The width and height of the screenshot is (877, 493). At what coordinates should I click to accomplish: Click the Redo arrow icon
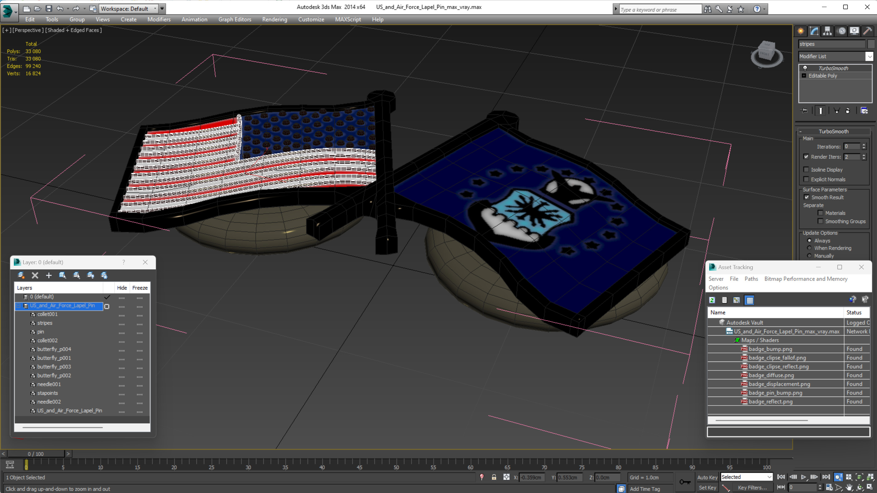76,9
